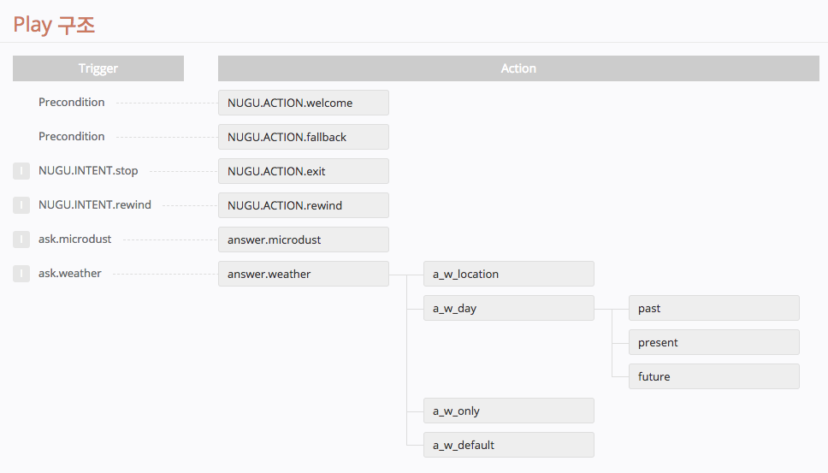Choose the present sub-action node
828x473 pixels.
click(x=713, y=342)
